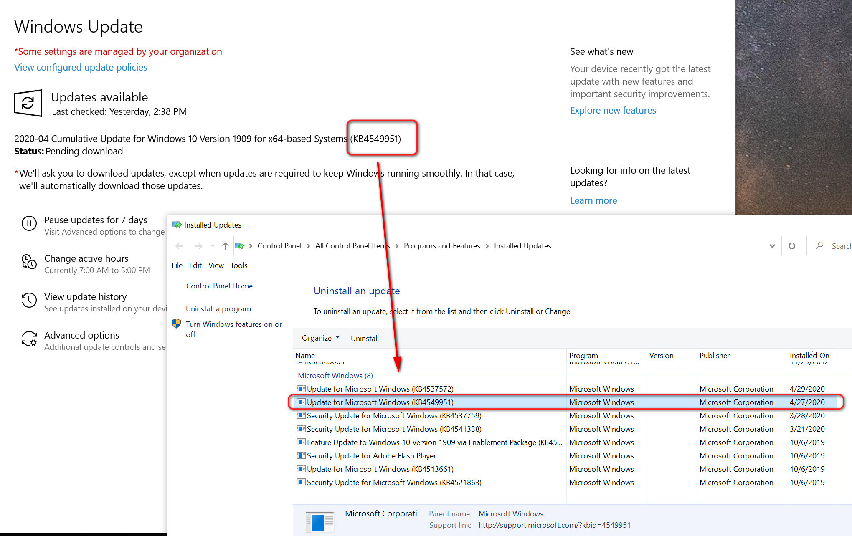This screenshot has width=852, height=536.
Task: Sort list by Installed On column header
Action: tap(809, 356)
